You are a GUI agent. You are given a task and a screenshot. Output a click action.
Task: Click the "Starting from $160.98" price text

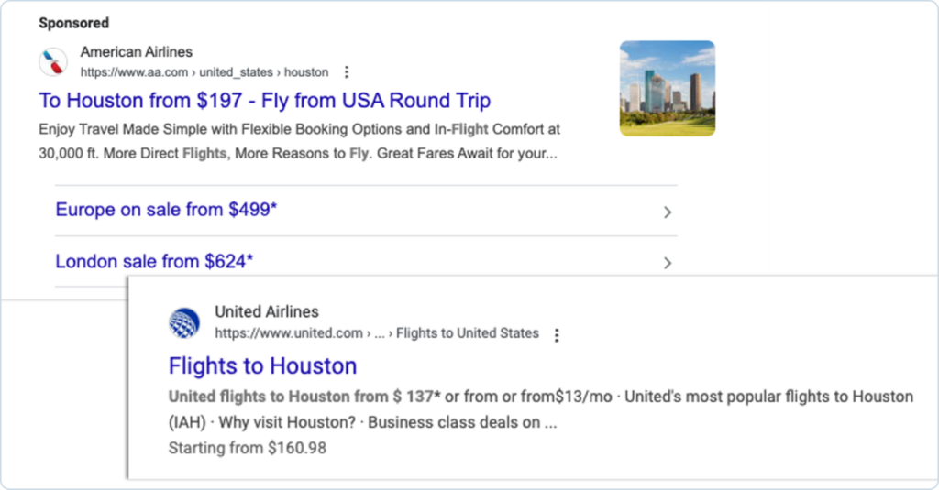248,448
